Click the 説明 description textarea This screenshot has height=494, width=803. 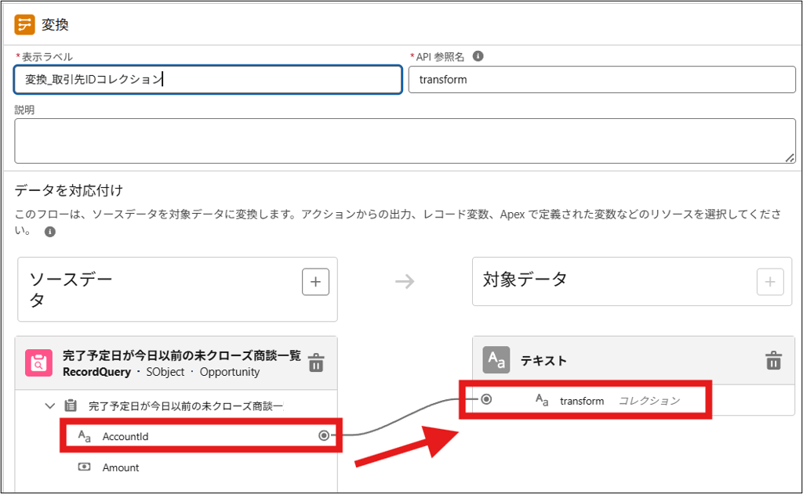[x=405, y=141]
